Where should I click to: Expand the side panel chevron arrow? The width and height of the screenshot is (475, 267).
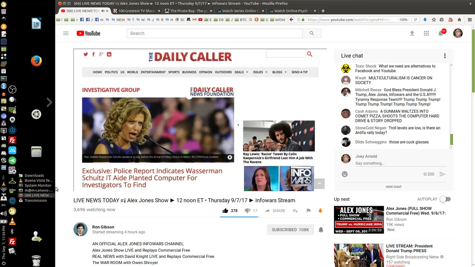pyautogui.click(x=49, y=102)
